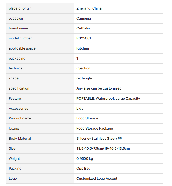The height and width of the screenshot is (186, 172).
Task: Click the 'Product name' label
Action: point(20,118)
